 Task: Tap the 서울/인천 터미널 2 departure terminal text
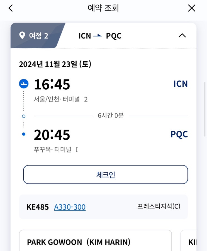pos(60,99)
